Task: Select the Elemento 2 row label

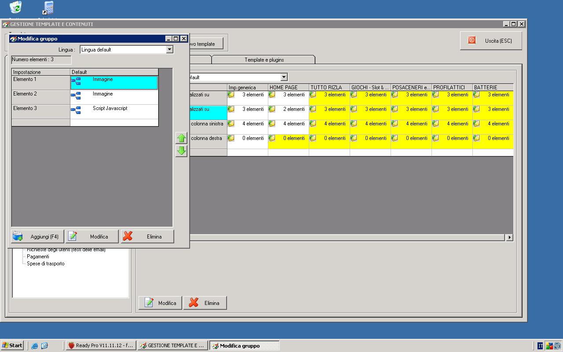Action: click(x=41, y=97)
